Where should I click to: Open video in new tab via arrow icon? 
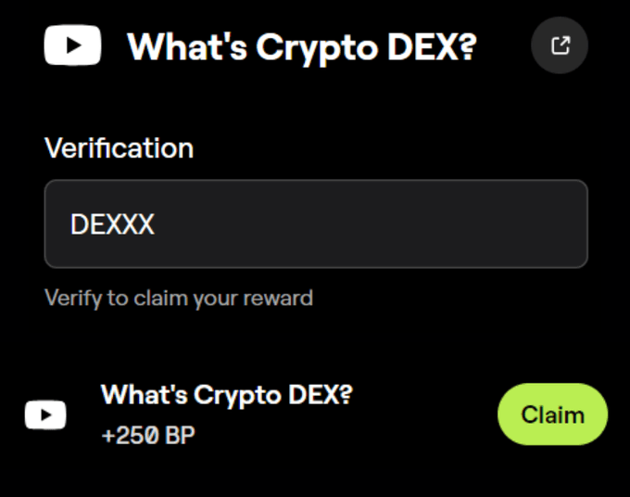click(560, 45)
